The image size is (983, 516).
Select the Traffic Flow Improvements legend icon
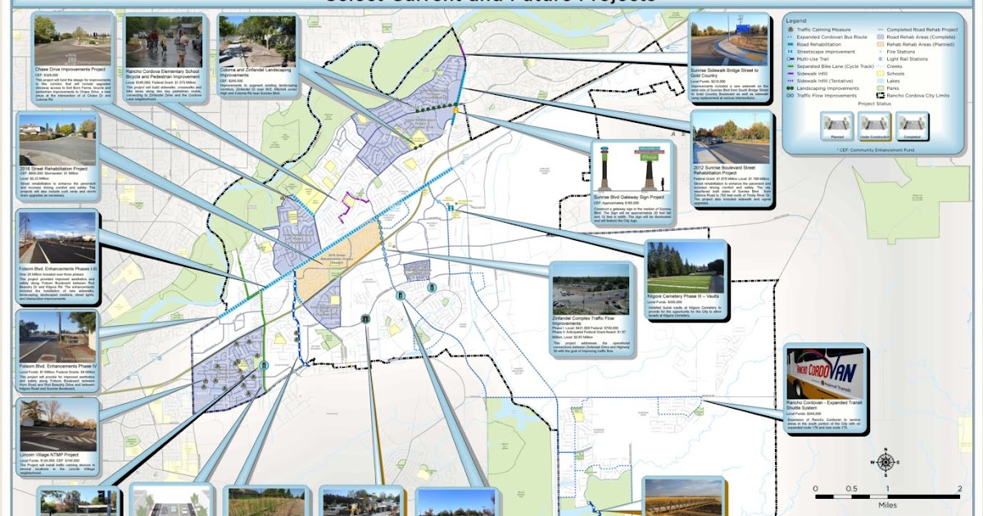click(791, 96)
